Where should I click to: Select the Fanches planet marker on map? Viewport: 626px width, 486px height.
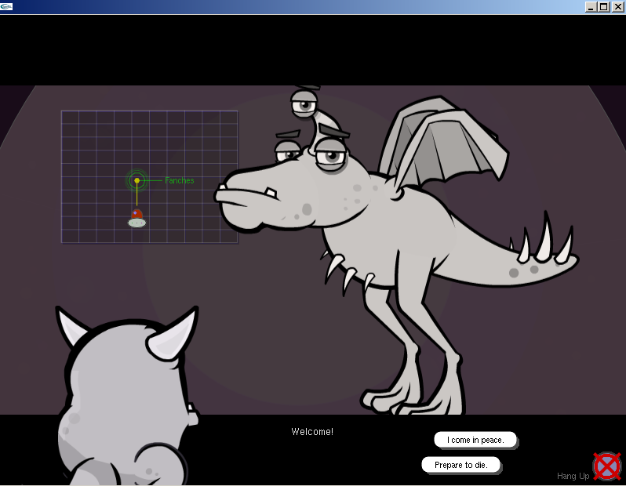[137, 181]
